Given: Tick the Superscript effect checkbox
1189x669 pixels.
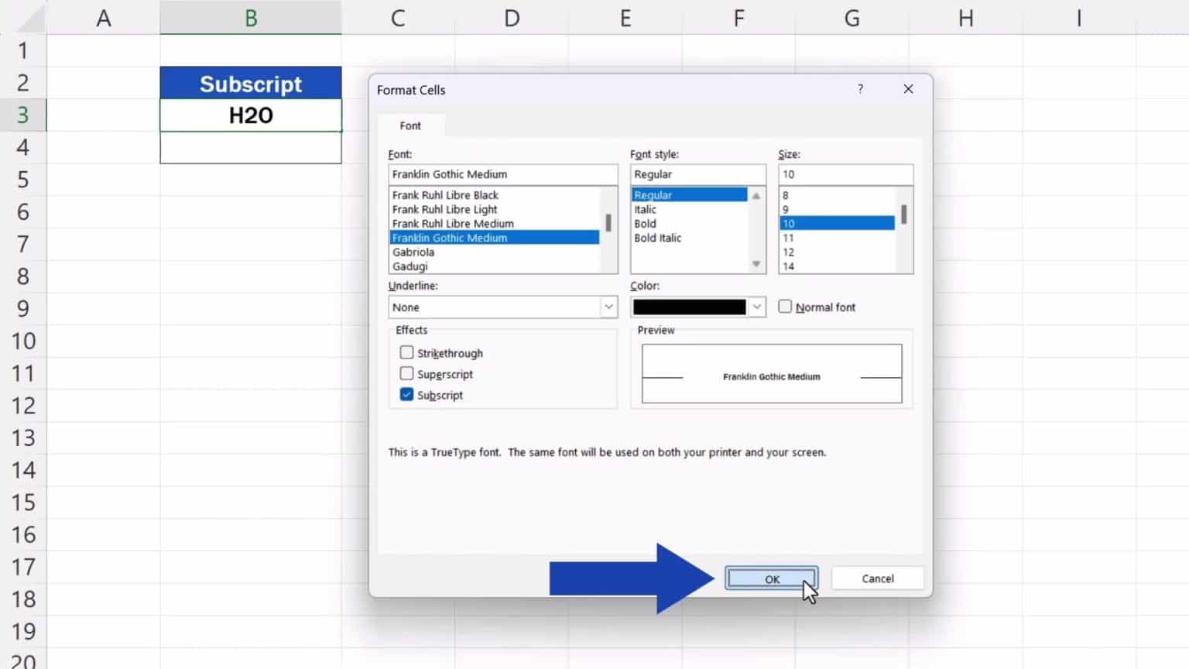Looking at the screenshot, I should 406,374.
